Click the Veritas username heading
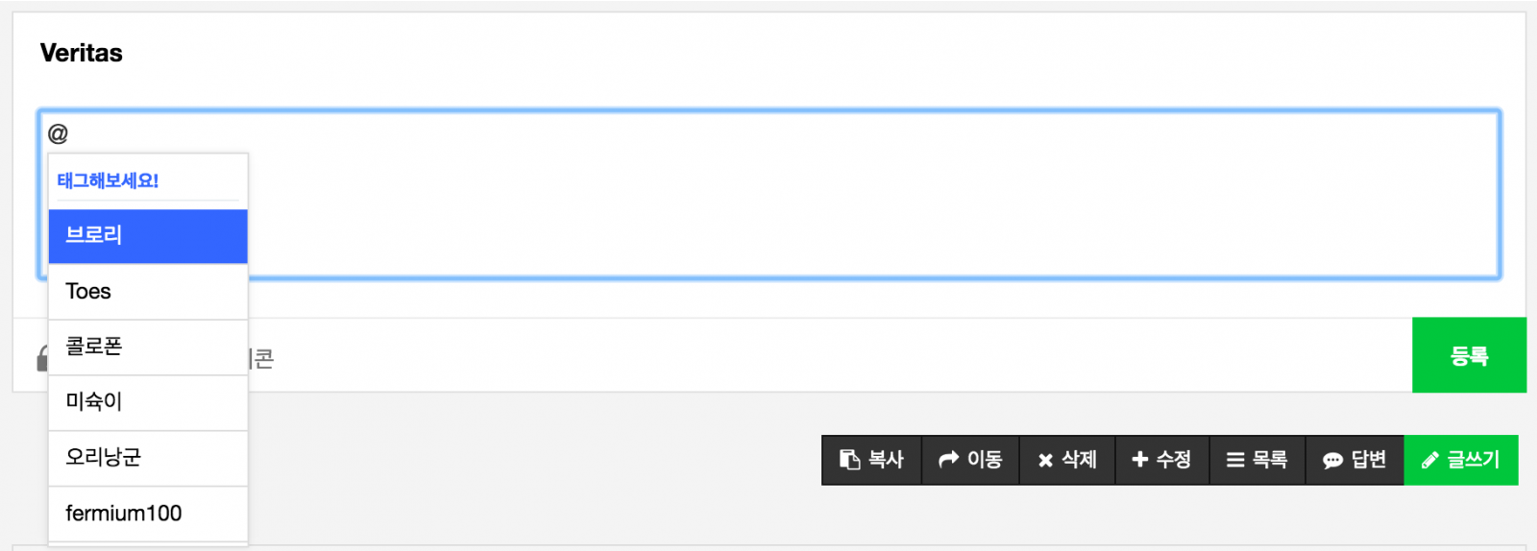Screen dimensions: 1537x551 82,54
